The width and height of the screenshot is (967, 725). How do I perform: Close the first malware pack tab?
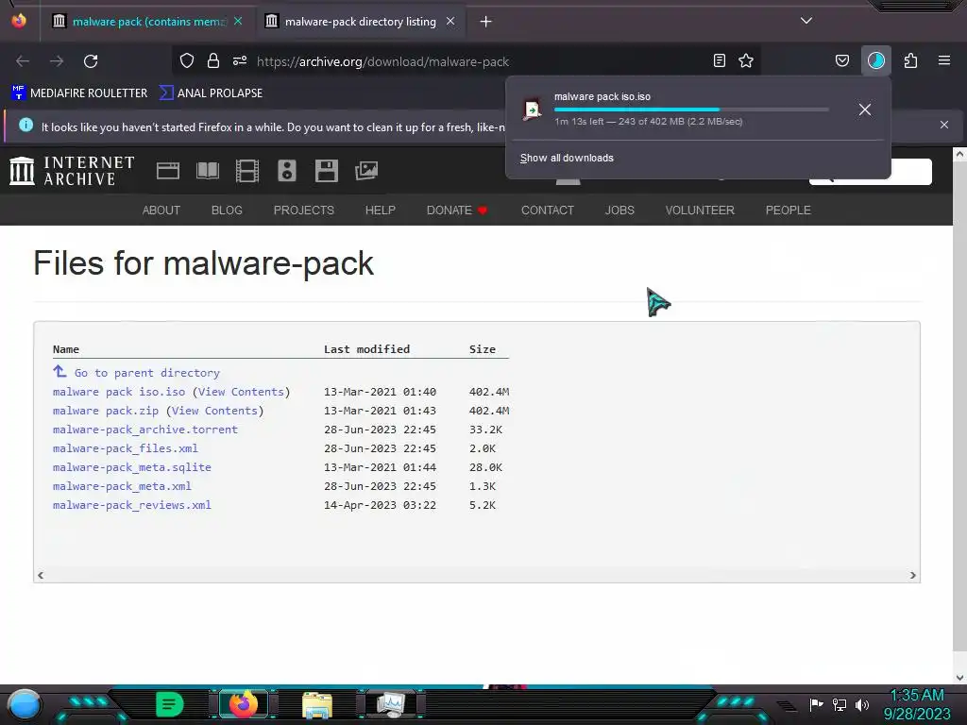[x=238, y=22]
